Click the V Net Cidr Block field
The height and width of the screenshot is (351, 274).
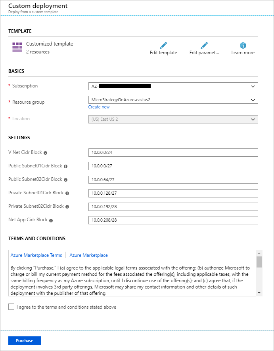173,153
